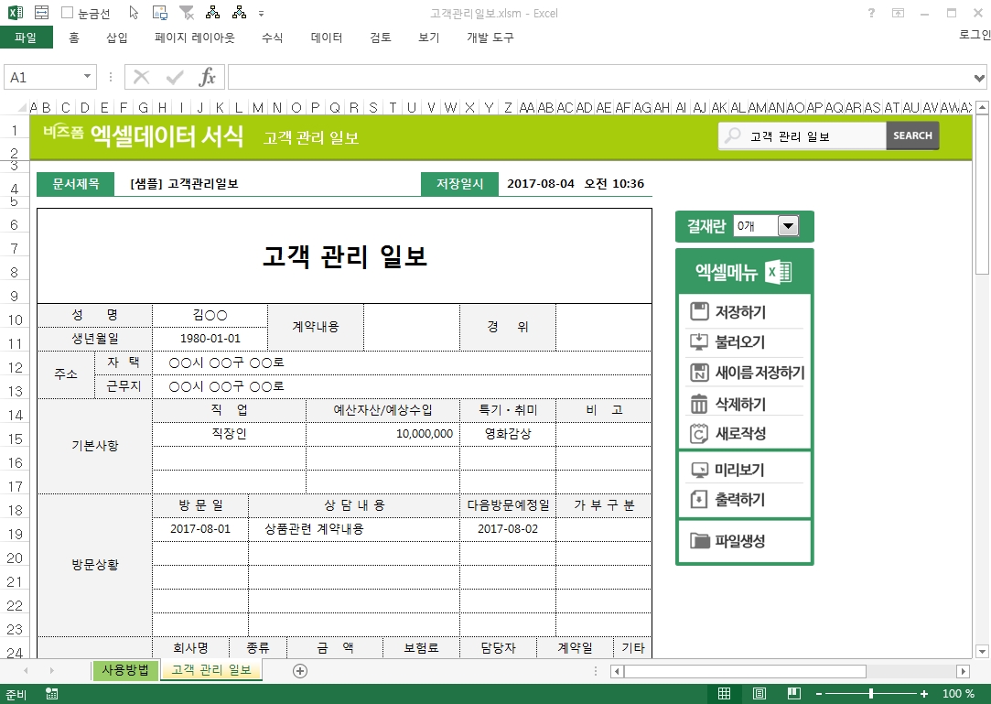This screenshot has height=704, width=991.
Task: Open the 결재란 0개 dropdown arrow
Action: point(788,226)
